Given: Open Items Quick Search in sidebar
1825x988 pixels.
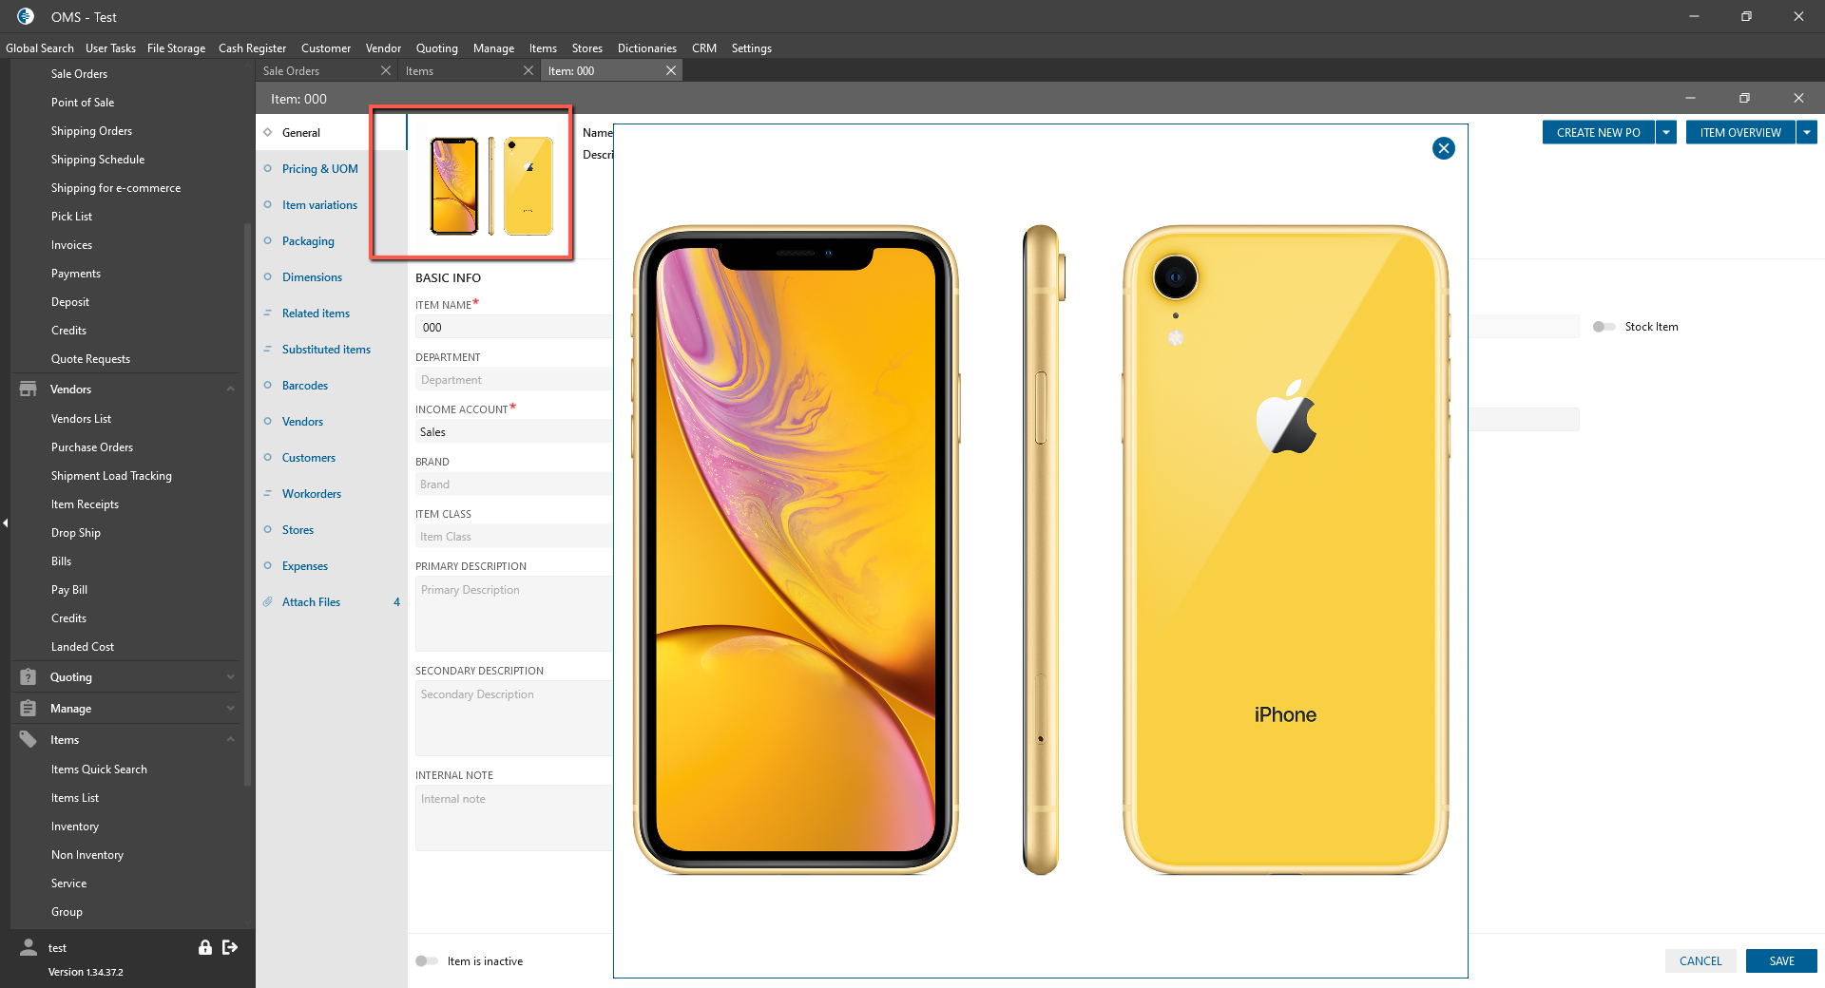Looking at the screenshot, I should point(99,769).
